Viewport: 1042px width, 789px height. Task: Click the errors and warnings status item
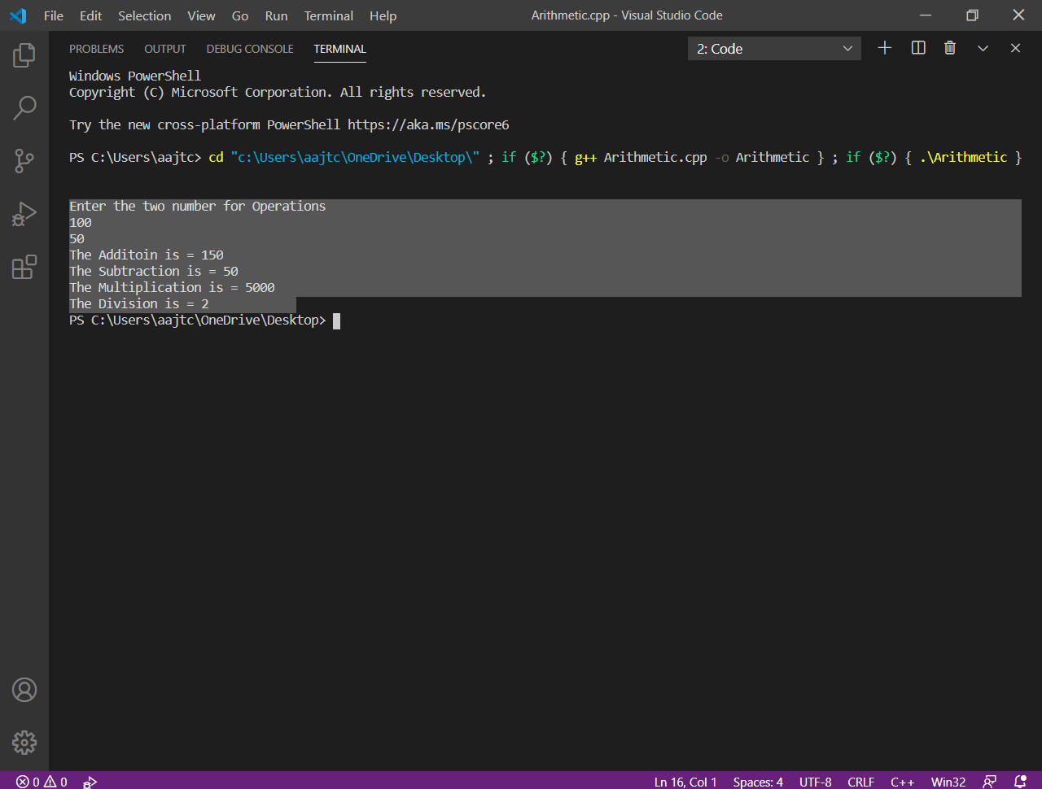[37, 782]
